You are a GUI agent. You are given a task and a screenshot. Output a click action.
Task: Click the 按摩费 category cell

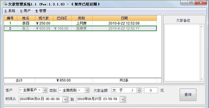82,28
